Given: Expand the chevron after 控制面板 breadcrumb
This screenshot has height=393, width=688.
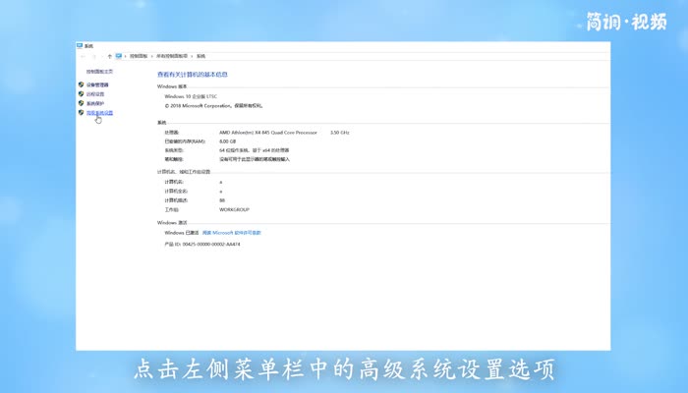Looking at the screenshot, I should (151, 57).
